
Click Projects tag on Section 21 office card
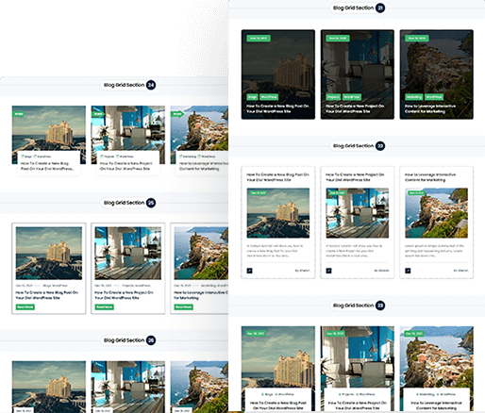(x=333, y=97)
